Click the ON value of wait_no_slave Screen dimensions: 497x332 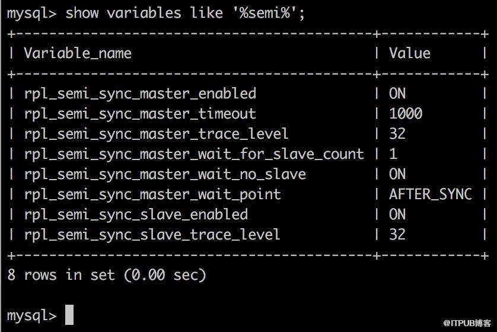coord(397,174)
